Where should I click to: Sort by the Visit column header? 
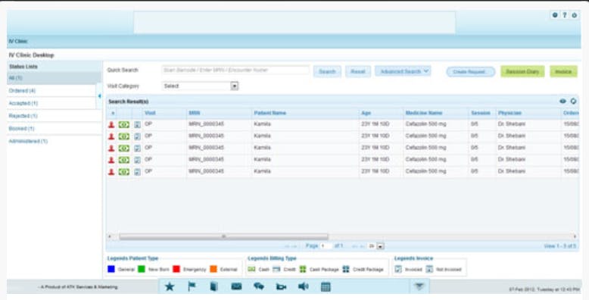[x=150, y=113]
